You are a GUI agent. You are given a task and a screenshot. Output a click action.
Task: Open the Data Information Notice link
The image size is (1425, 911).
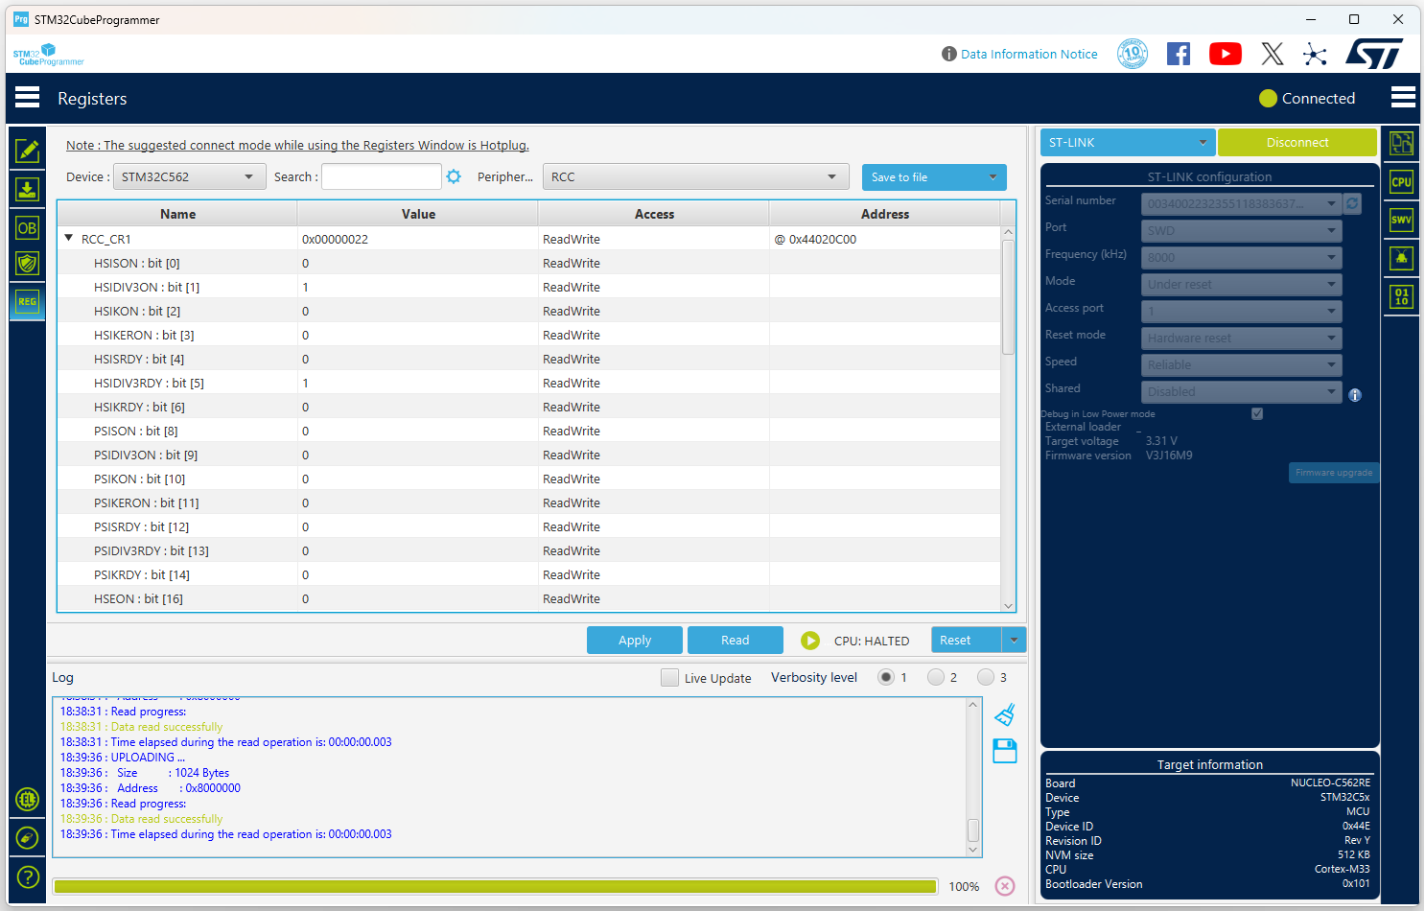pos(1029,54)
